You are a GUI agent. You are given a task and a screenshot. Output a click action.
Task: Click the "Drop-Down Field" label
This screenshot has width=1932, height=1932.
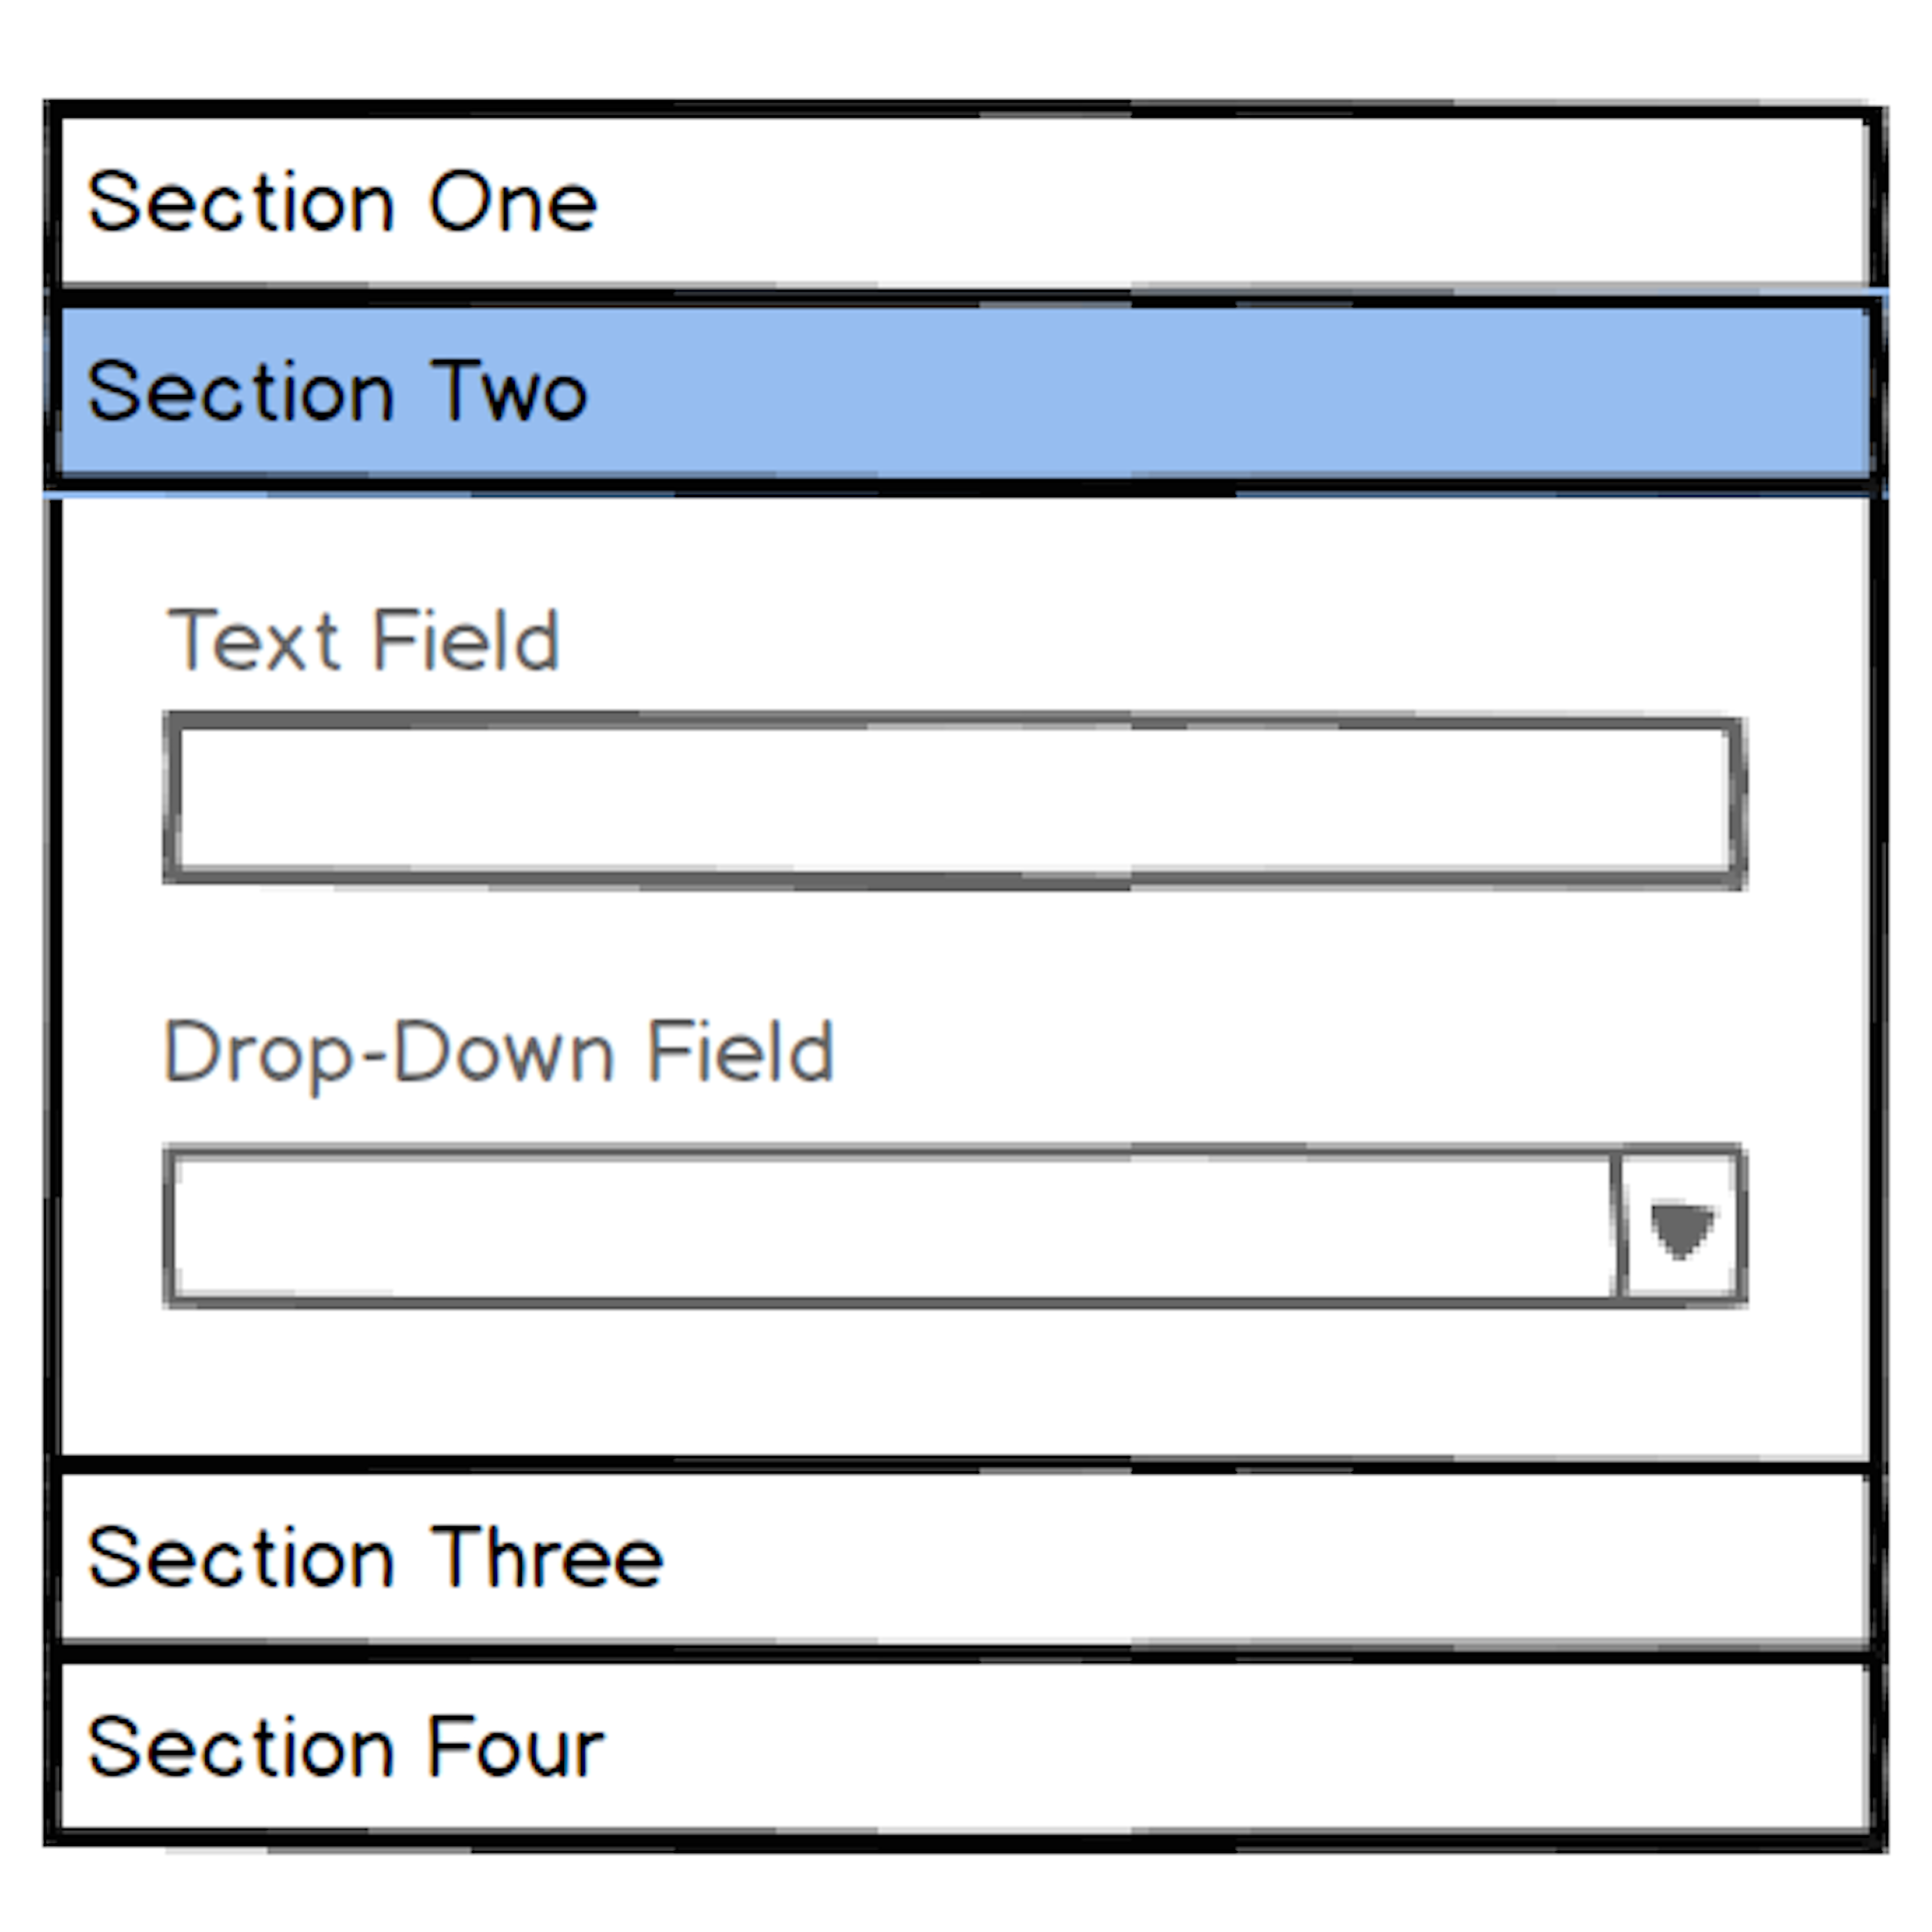click(498, 1052)
